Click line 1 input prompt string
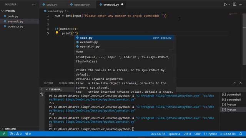Viewport: 246px width, 138px height. coord(123,16)
